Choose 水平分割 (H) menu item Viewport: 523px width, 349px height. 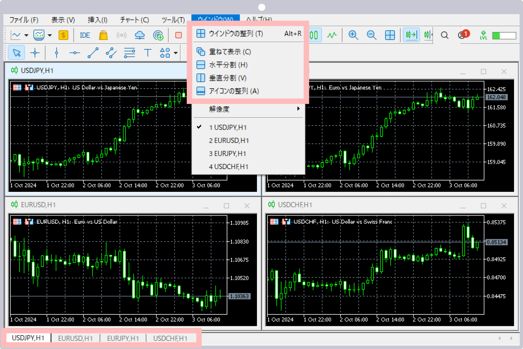point(228,65)
